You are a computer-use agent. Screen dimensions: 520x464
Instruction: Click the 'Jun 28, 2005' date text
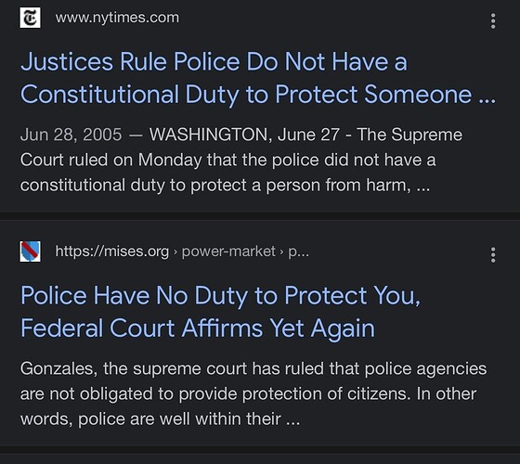[71, 135]
